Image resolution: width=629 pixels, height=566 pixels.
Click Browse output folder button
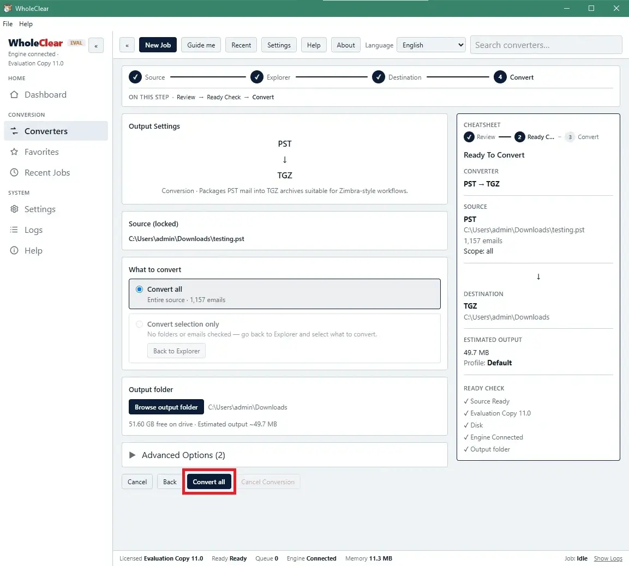[166, 407]
